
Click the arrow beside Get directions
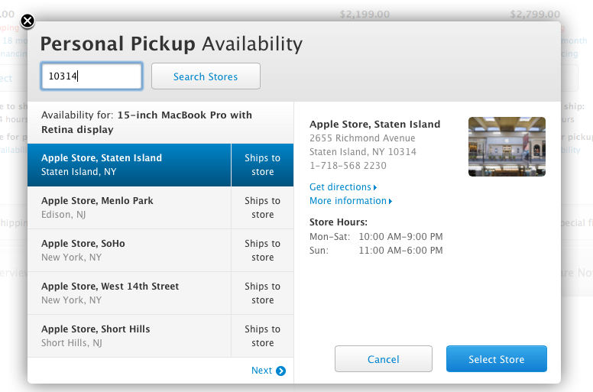pos(375,187)
